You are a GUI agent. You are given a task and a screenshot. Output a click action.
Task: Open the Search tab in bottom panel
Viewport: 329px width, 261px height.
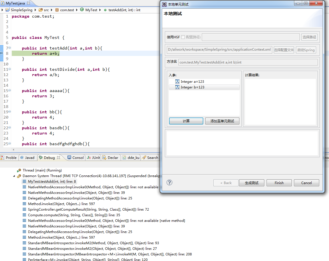click(150, 157)
